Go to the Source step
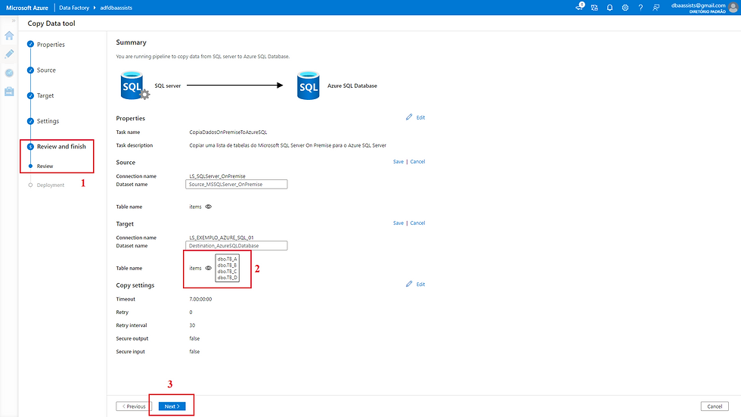Viewport: 741px width, 417px height. coord(46,70)
